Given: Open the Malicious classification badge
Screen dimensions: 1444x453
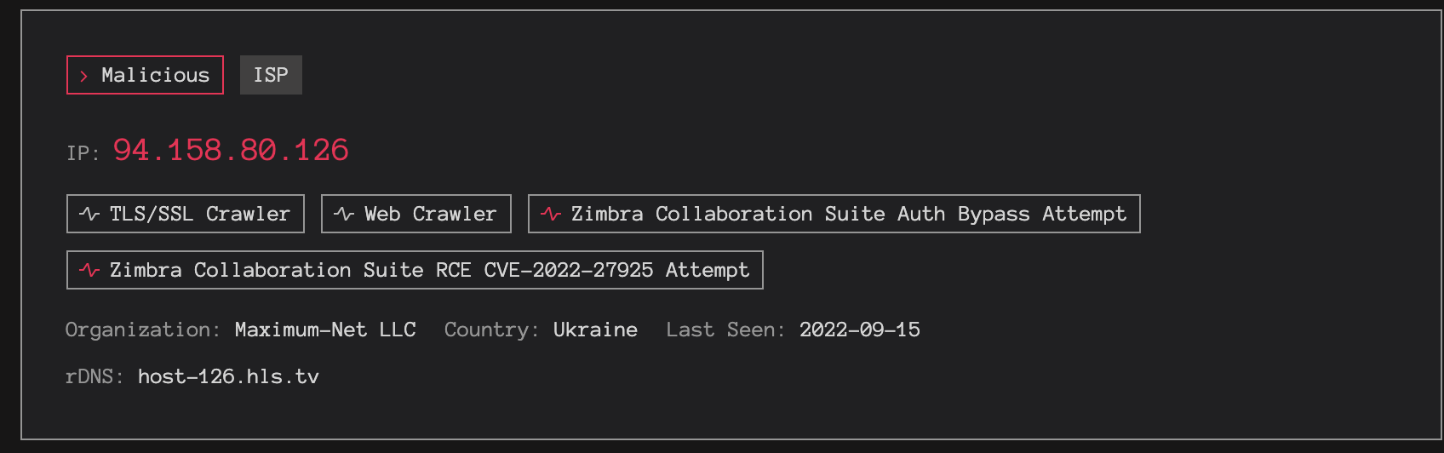Looking at the screenshot, I should pyautogui.click(x=145, y=75).
